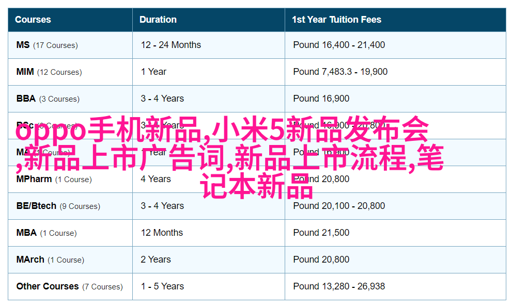Click 3 - 4 Years in the BE/Btech row
Image resolution: width=512 pixels, height=308 pixels.
click(162, 206)
